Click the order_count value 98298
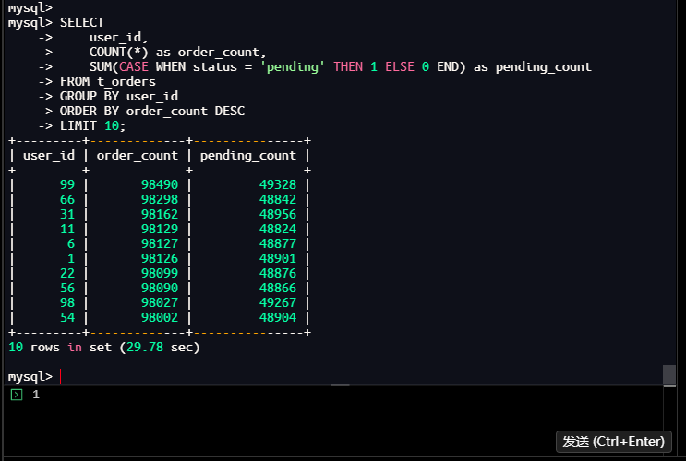The height and width of the screenshot is (461, 686). tap(160, 200)
